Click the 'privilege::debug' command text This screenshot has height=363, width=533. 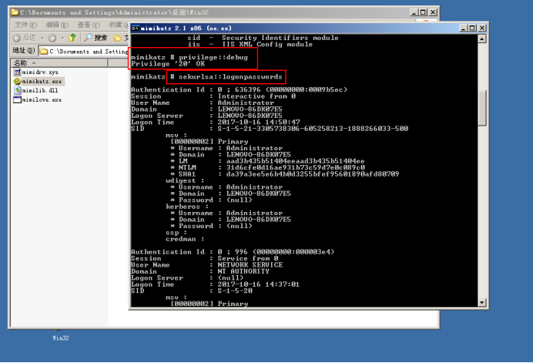pos(213,57)
